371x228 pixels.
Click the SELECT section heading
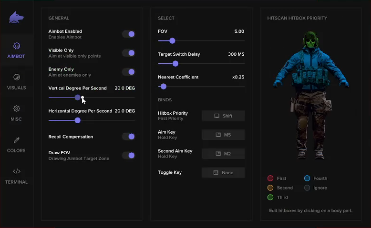(166, 18)
